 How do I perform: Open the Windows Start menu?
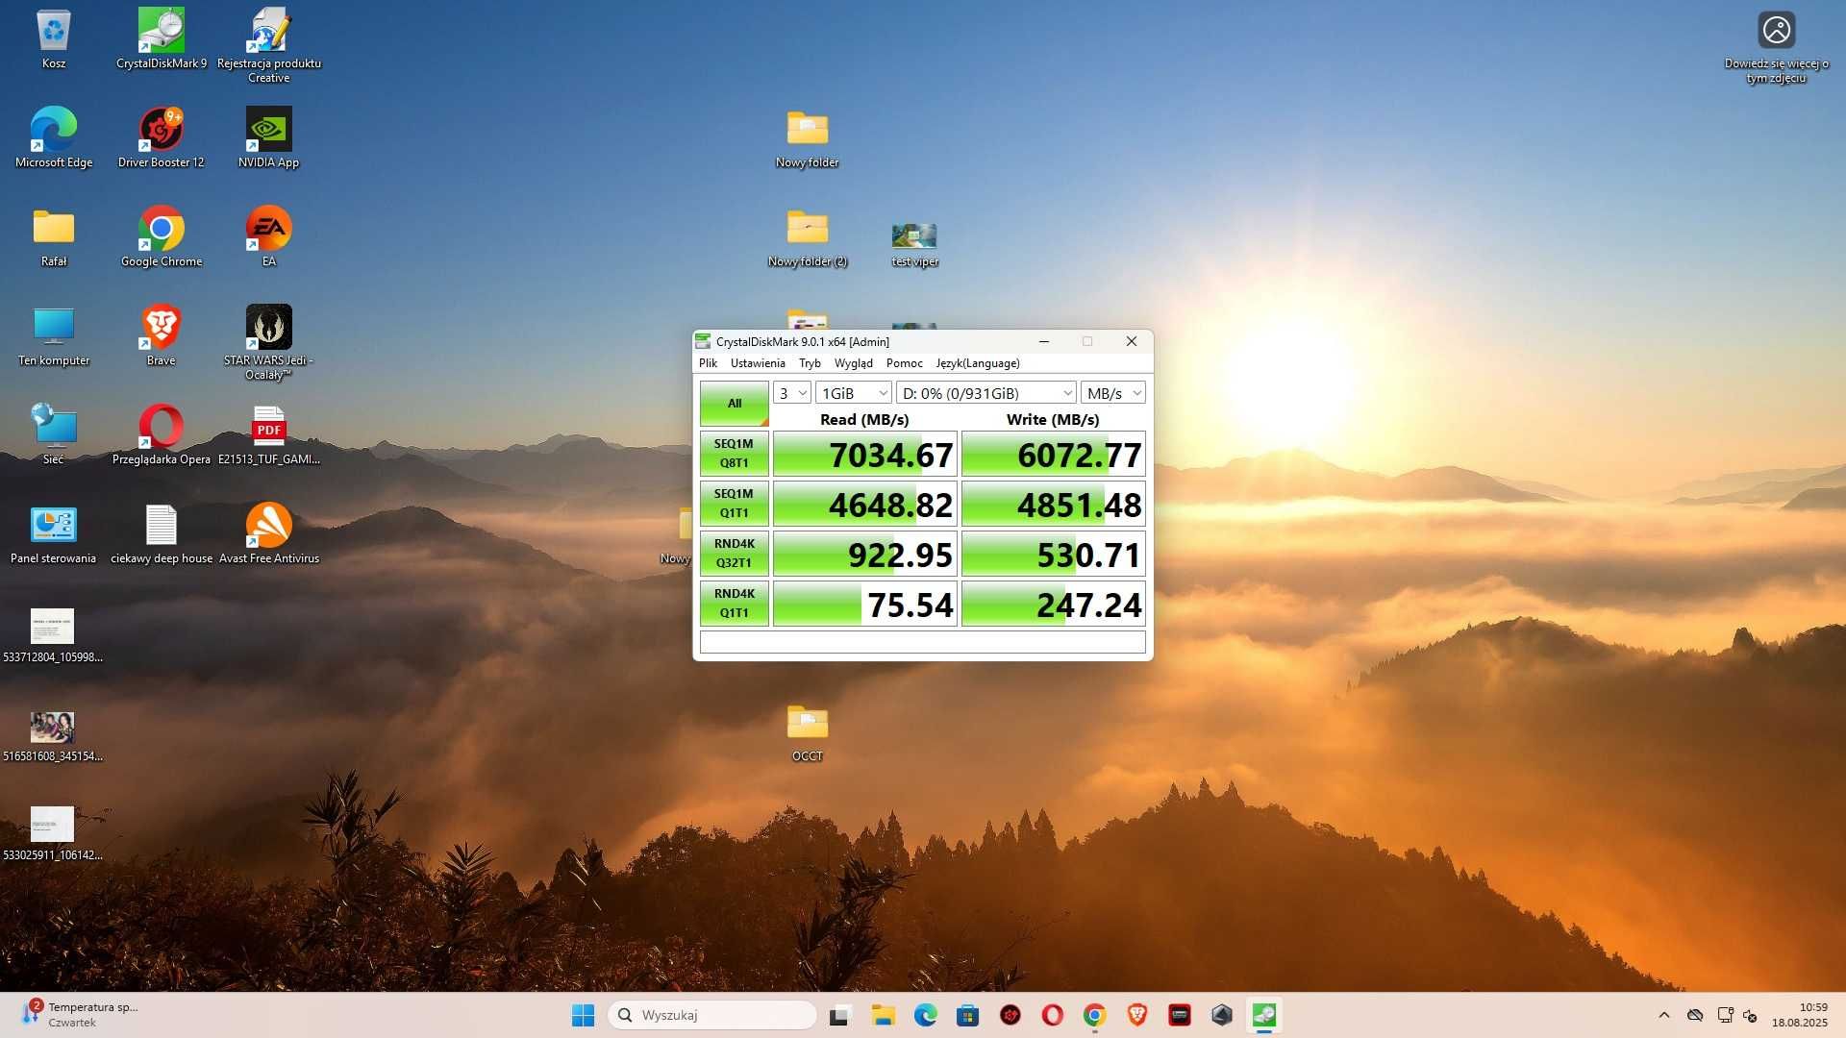[583, 1015]
